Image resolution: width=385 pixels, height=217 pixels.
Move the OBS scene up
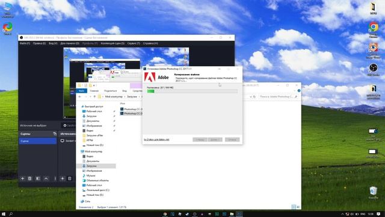pyautogui.click(x=46, y=178)
